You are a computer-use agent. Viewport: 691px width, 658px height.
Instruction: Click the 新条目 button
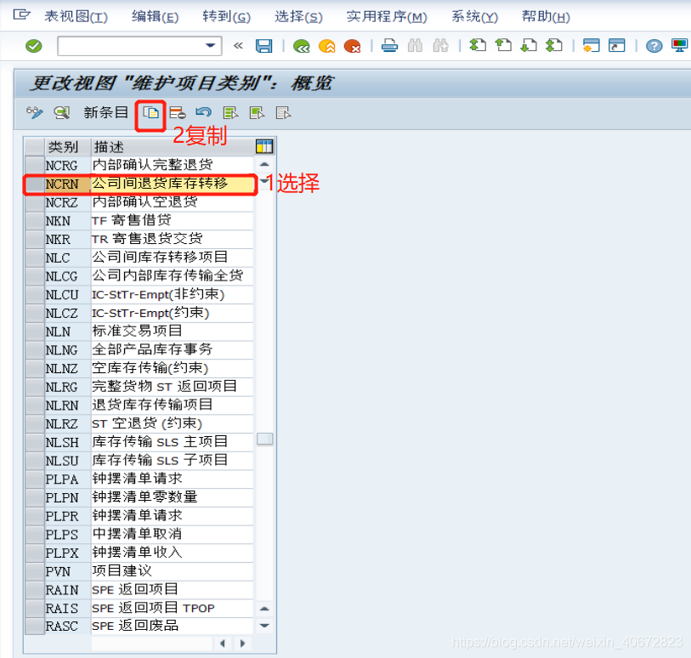105,113
